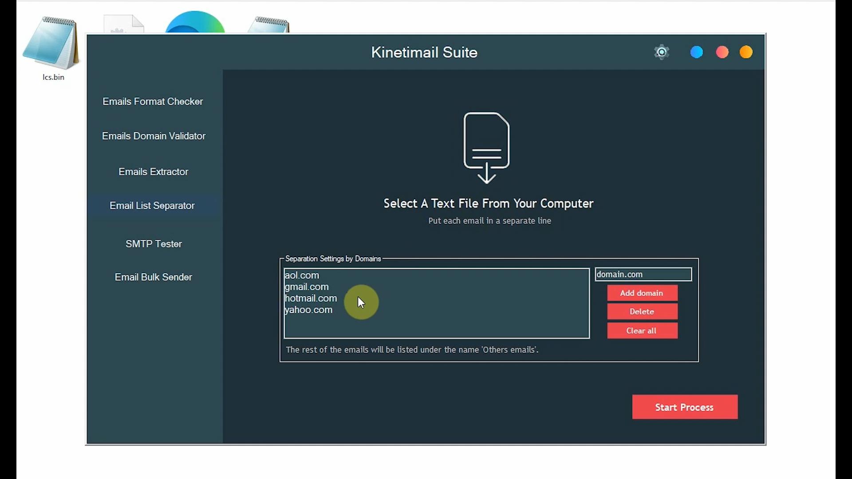Open Email Bulk Sender
The width and height of the screenshot is (852, 479).
pos(153,277)
